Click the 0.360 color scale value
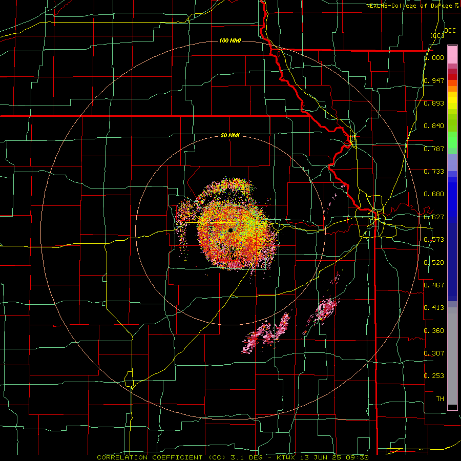 tap(434, 331)
